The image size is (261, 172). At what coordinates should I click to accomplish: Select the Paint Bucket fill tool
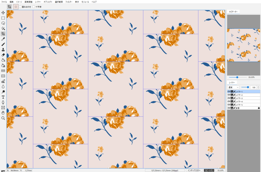coord(3,60)
